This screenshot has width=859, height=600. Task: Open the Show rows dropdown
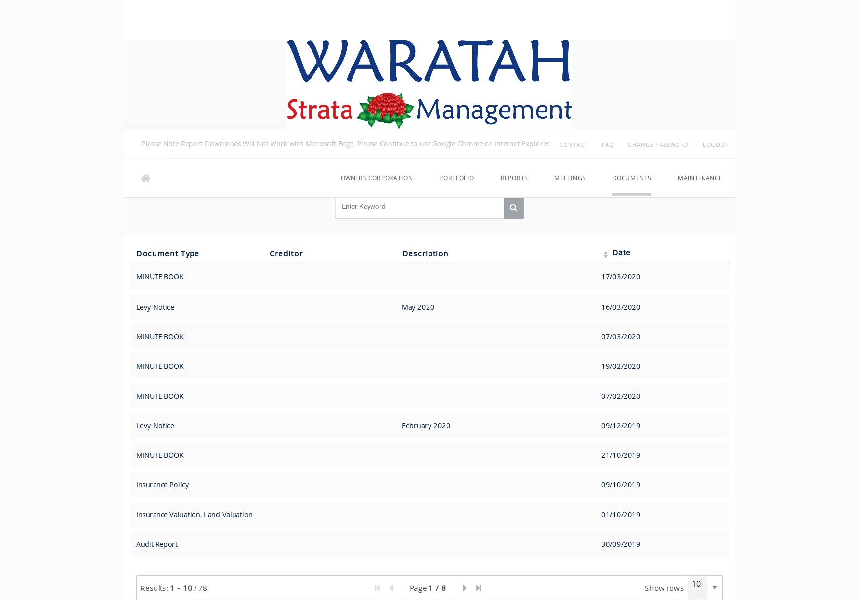click(x=705, y=588)
